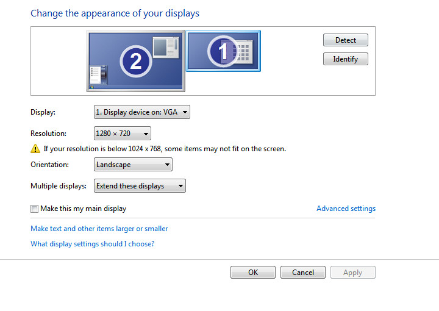Screen dimensions: 439x311
Task: Confirm changes with the OK button
Action: coord(253,273)
